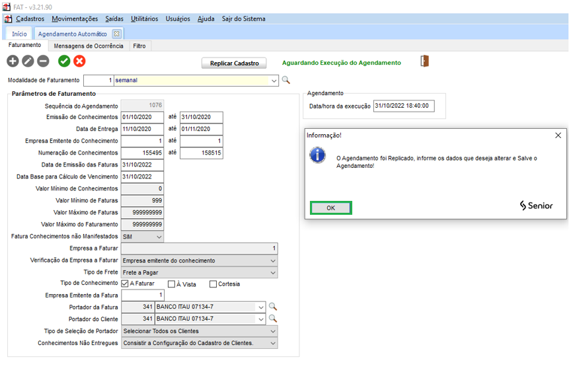The image size is (575, 380).
Task: Enable the À Vista checkbox
Action: pos(171,284)
